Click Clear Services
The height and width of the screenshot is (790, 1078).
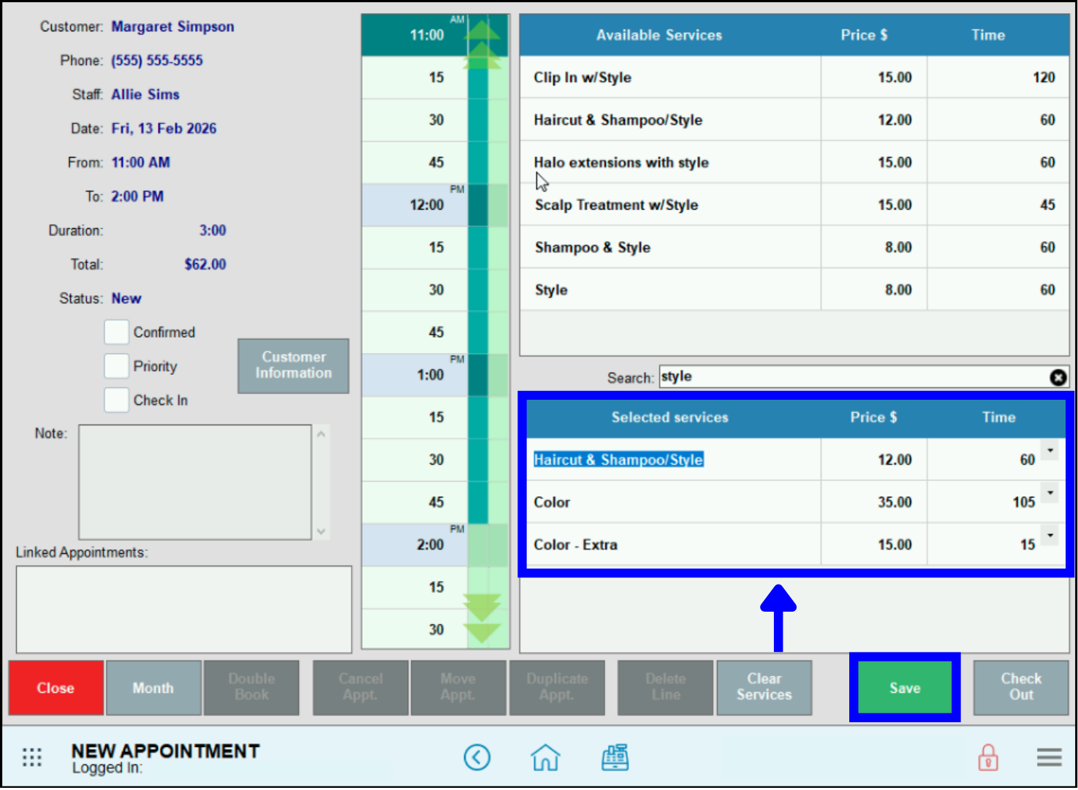[x=764, y=688]
